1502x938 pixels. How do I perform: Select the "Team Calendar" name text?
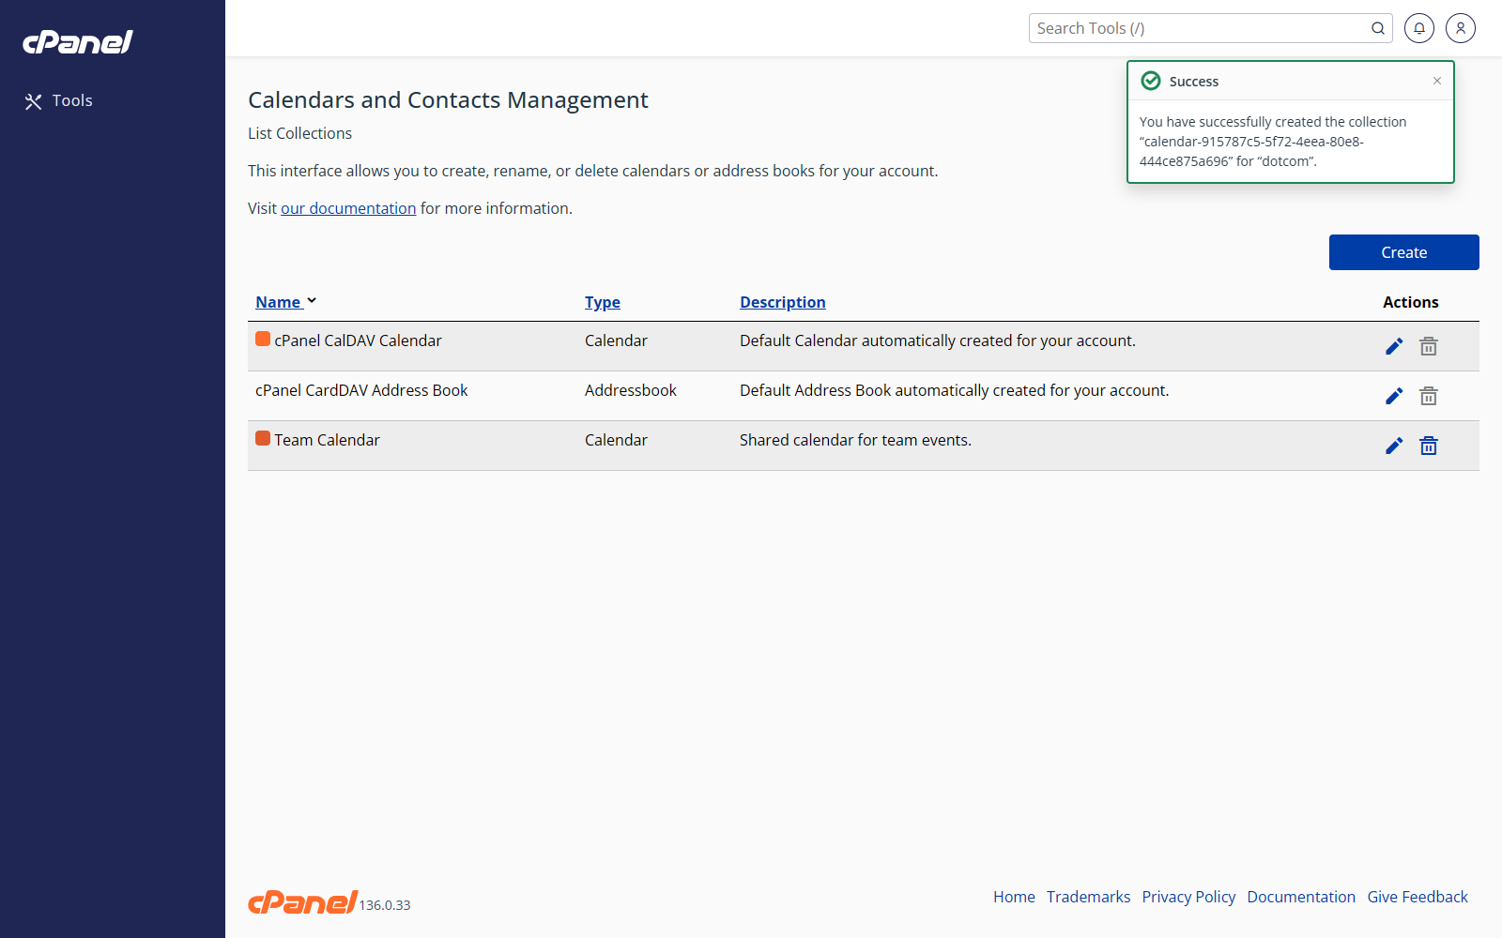[327, 440]
